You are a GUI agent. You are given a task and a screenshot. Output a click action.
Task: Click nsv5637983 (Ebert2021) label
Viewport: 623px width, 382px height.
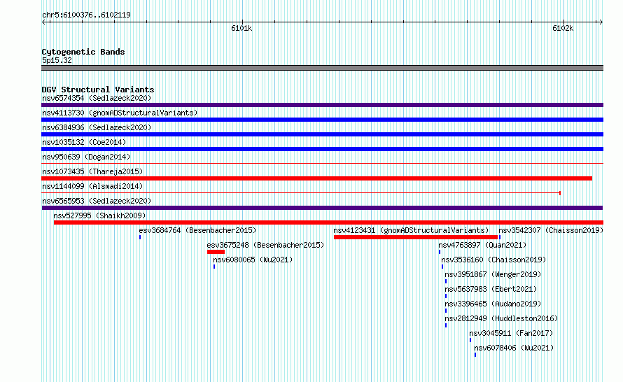point(491,289)
